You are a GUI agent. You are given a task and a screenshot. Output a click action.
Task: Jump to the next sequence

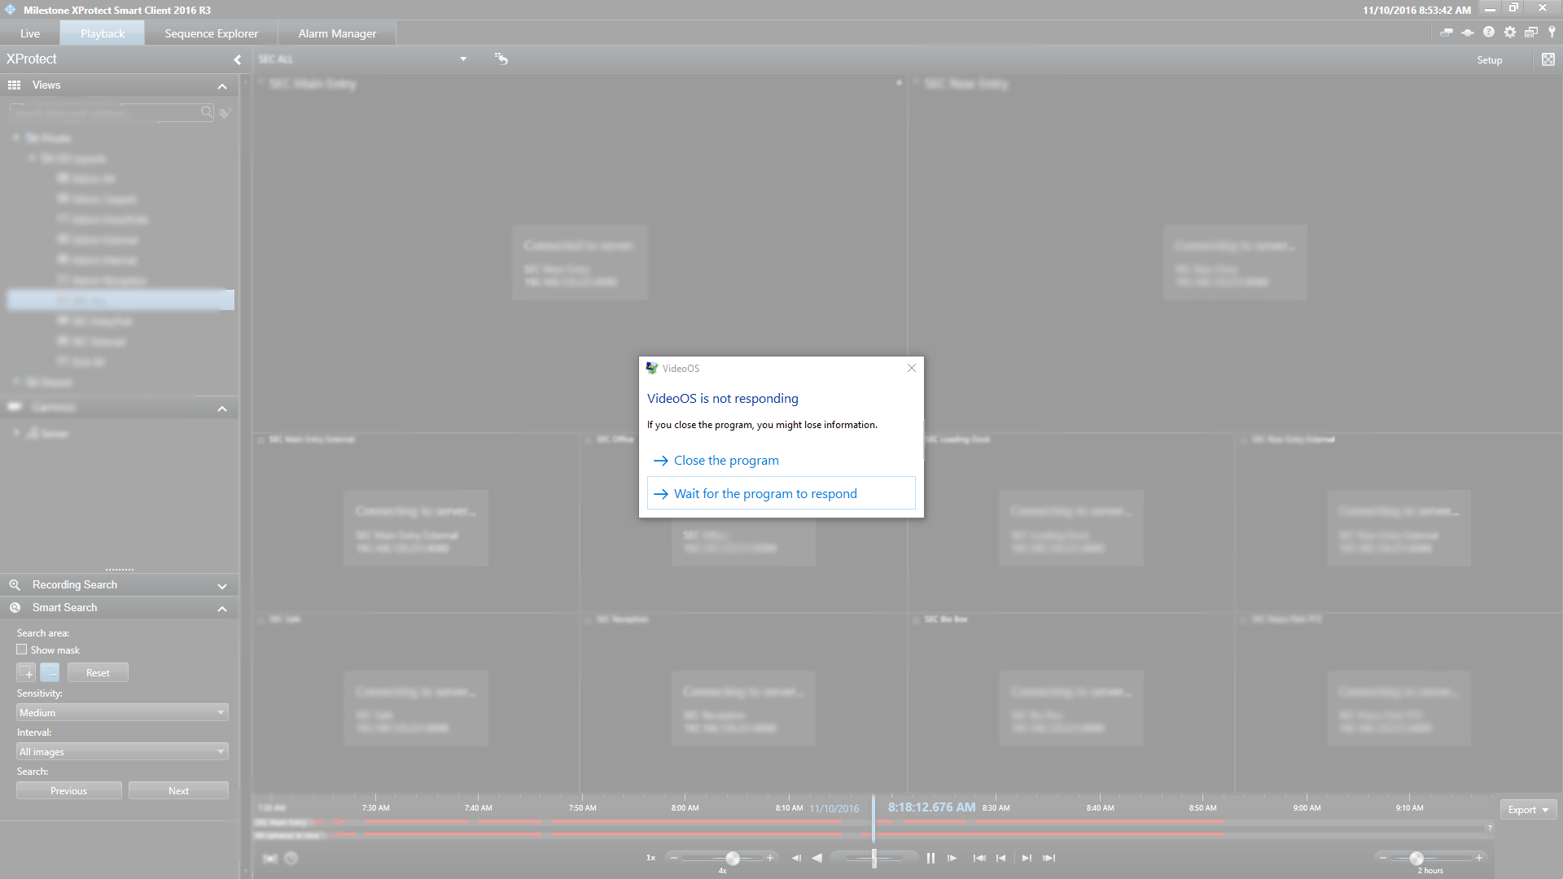point(1027,858)
